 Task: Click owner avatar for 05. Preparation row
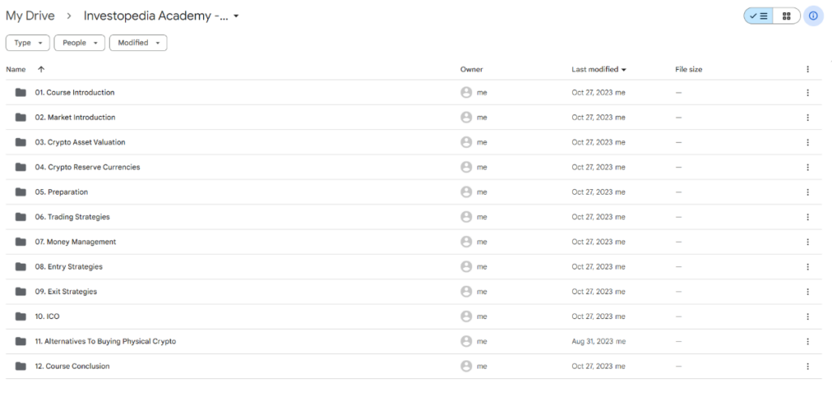(x=466, y=192)
